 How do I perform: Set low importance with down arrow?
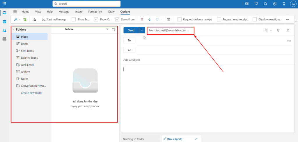pos(150,19)
